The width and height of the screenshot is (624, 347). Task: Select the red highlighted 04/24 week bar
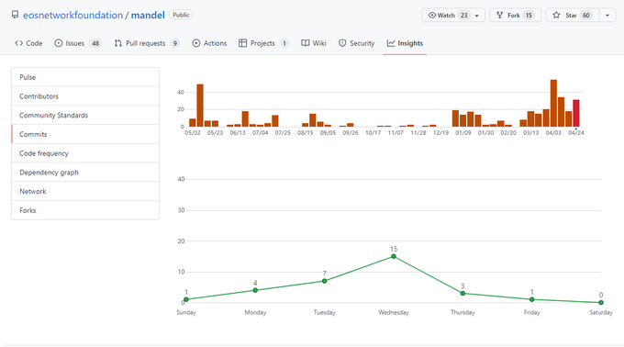coord(576,113)
